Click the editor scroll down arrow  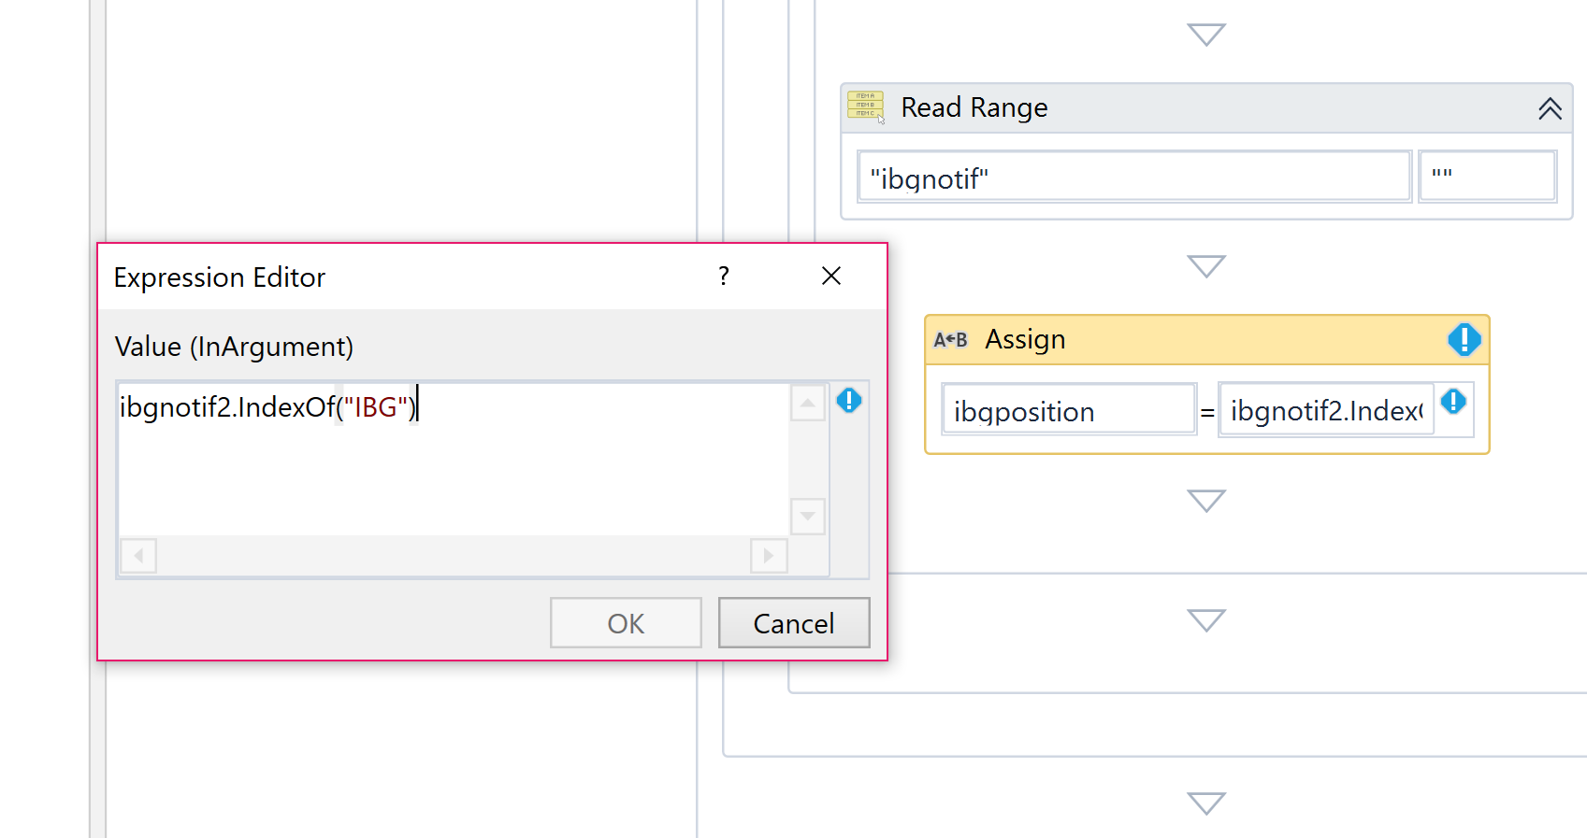pyautogui.click(x=807, y=517)
